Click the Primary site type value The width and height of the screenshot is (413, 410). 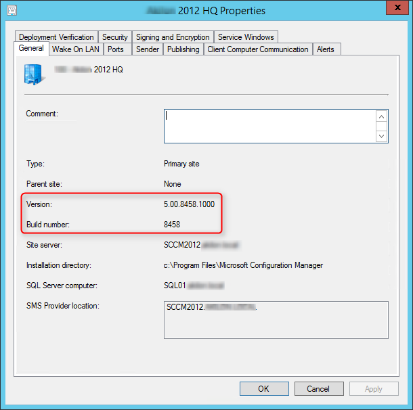pyautogui.click(x=181, y=164)
